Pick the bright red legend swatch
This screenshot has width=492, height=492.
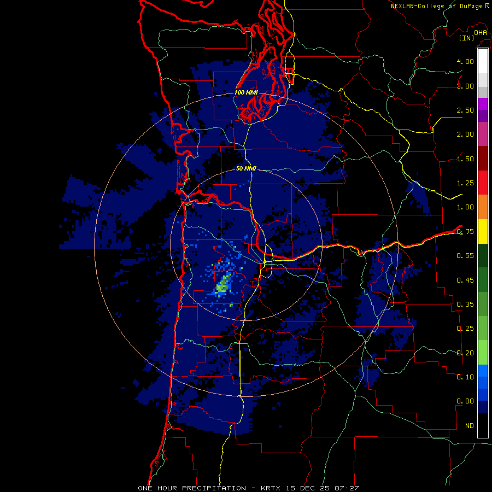point(483,183)
